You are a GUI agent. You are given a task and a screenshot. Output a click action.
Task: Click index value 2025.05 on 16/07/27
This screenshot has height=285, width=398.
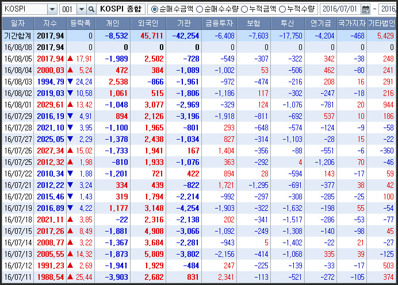(x=51, y=139)
